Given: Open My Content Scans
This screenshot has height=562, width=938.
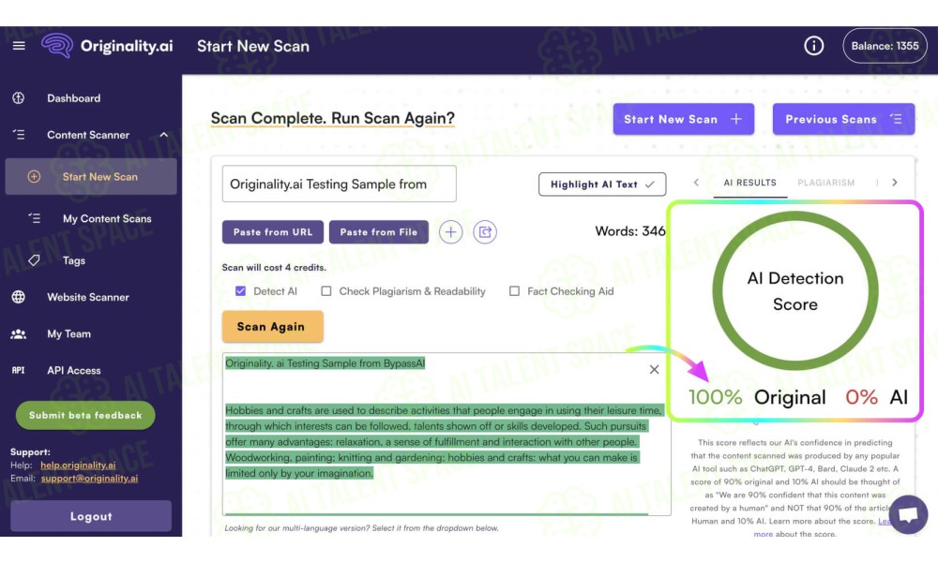Looking at the screenshot, I should (107, 218).
